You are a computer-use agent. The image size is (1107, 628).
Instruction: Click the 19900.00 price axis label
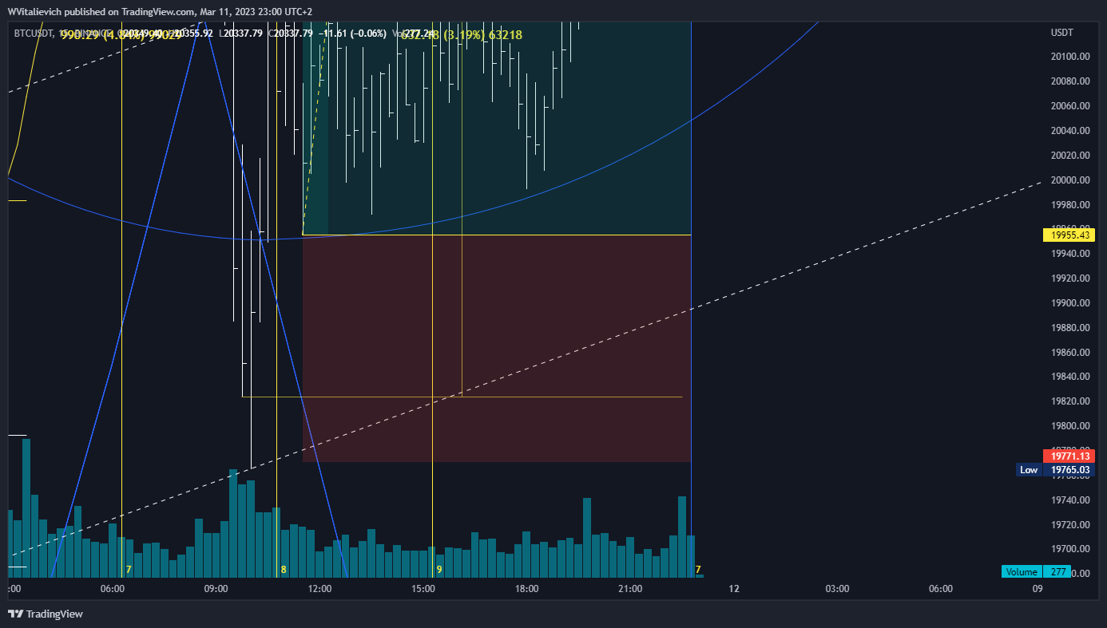pos(1071,303)
